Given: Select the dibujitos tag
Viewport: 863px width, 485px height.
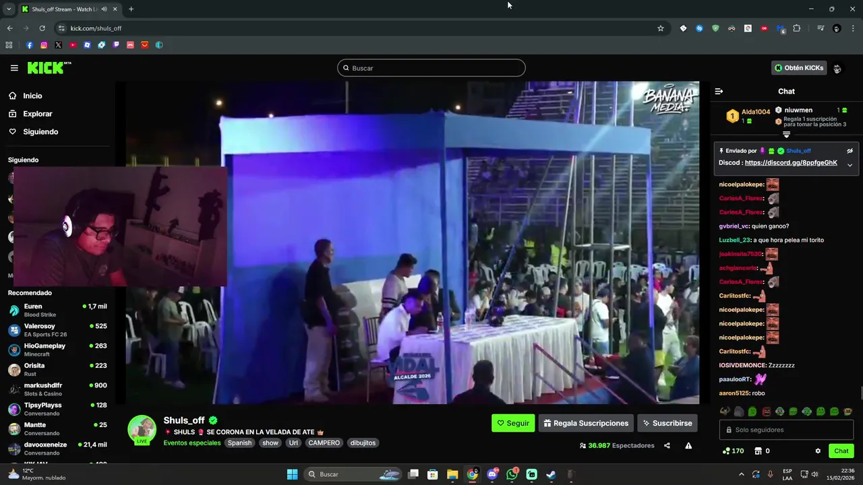Looking at the screenshot, I should (x=363, y=443).
